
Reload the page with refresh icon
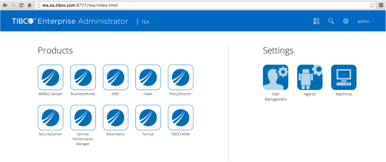tap(21, 5)
